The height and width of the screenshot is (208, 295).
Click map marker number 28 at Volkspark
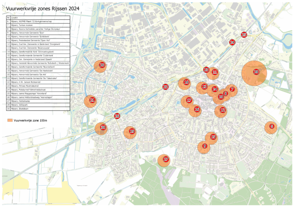point(256,72)
